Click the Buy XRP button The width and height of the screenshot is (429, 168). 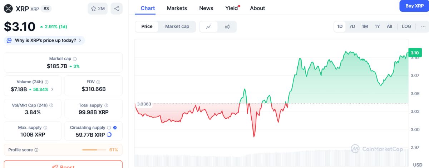414,6
